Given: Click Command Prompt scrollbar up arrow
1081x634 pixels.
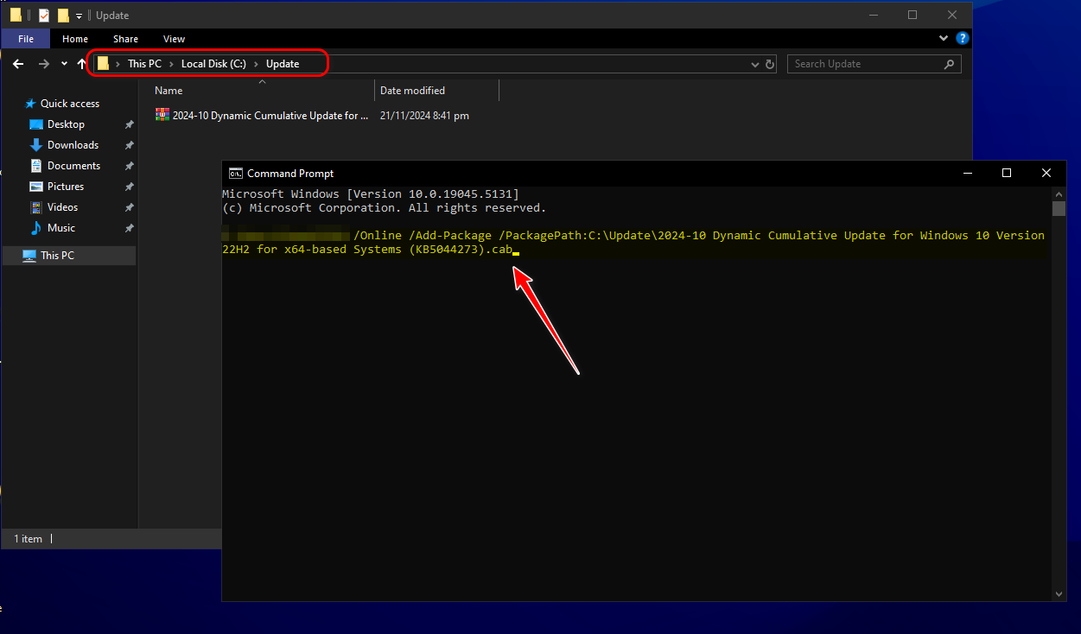Looking at the screenshot, I should point(1059,193).
